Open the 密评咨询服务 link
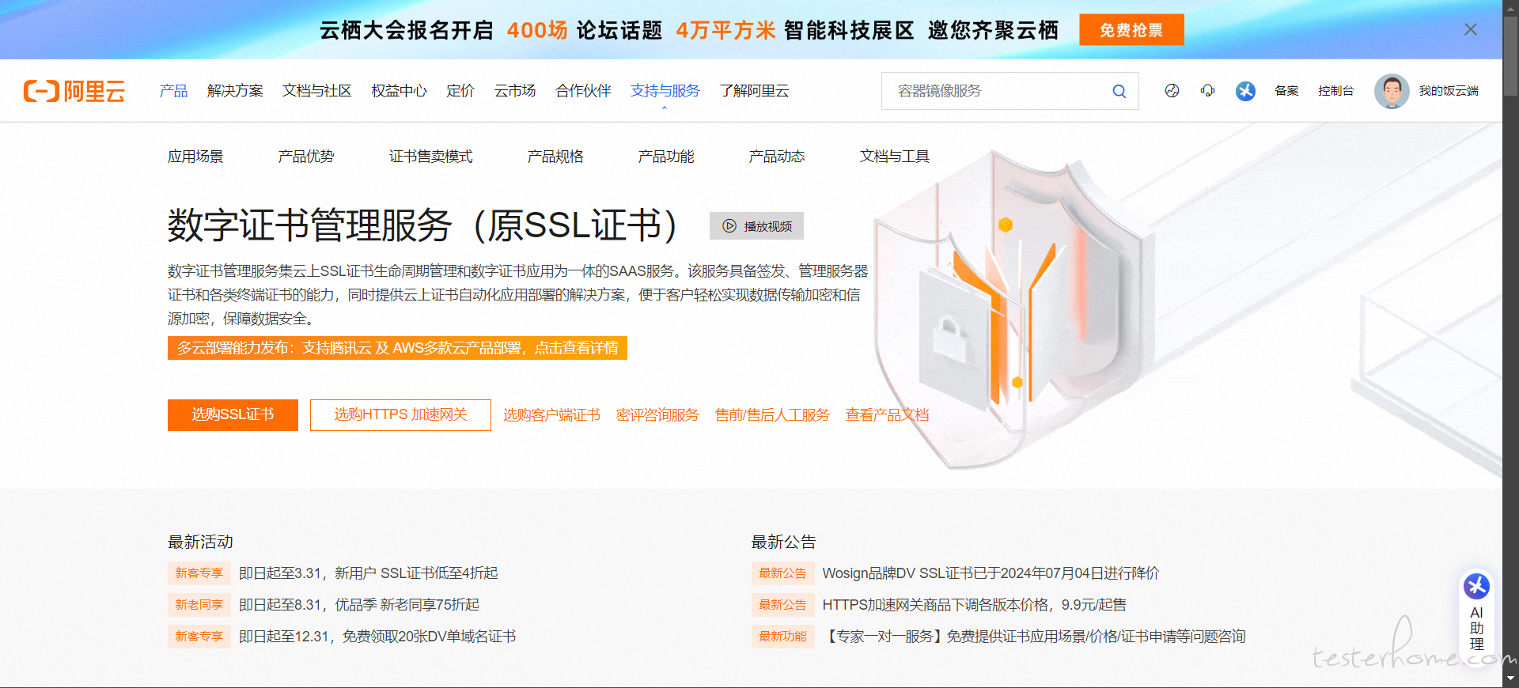Screen dimensions: 1519x688 click(x=657, y=415)
